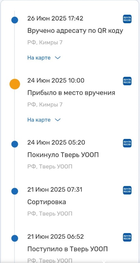Click Почта России logo beside 21 Июн 06:52 entry

[127, 237]
